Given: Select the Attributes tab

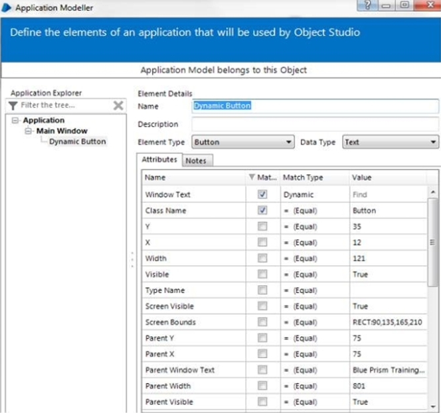Looking at the screenshot, I should pyautogui.click(x=159, y=160).
